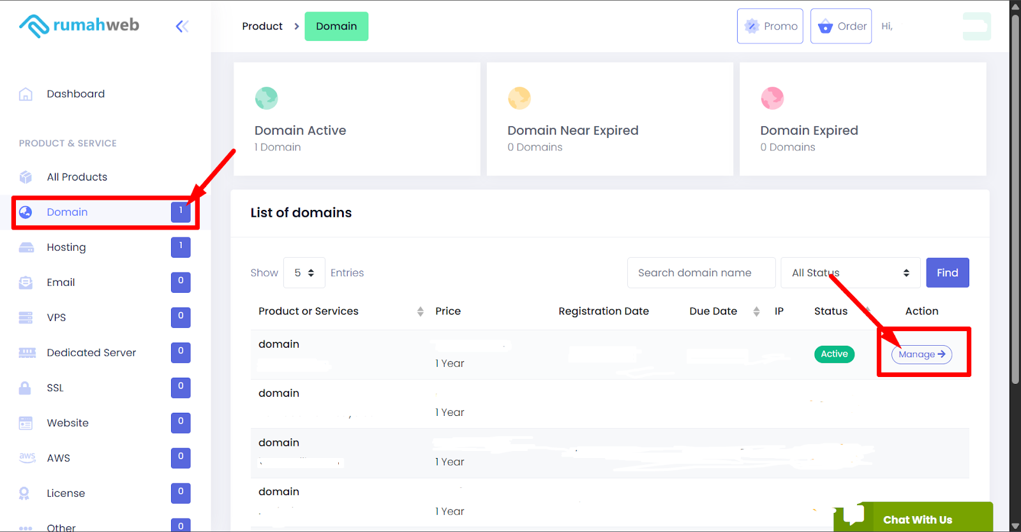The width and height of the screenshot is (1021, 532).
Task: Click the List of domains heading
Action: (x=301, y=213)
